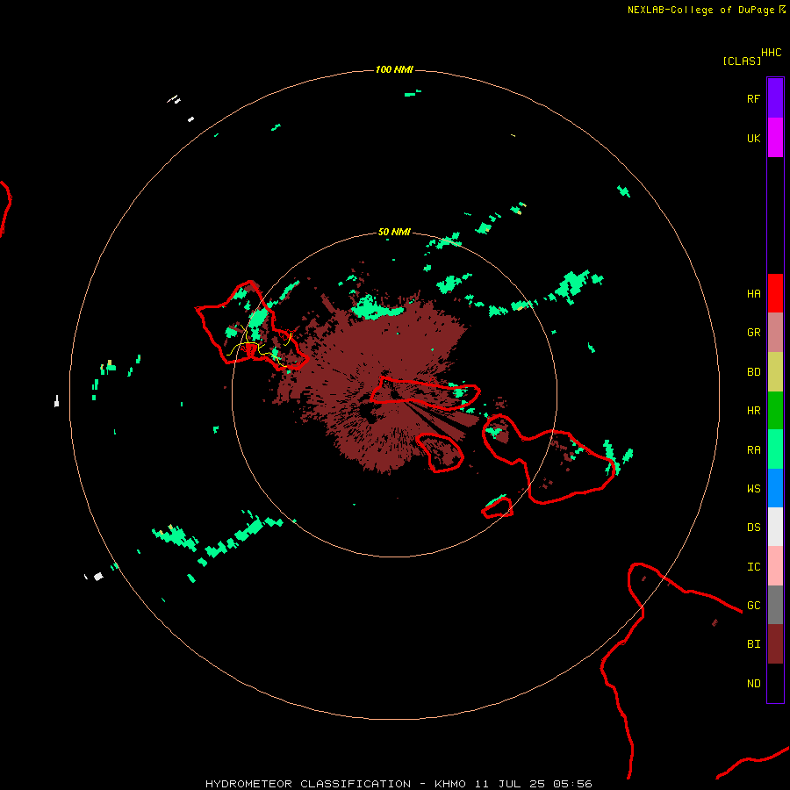Click the DS white legend swatch
This screenshot has width=790, height=790.
(775, 527)
